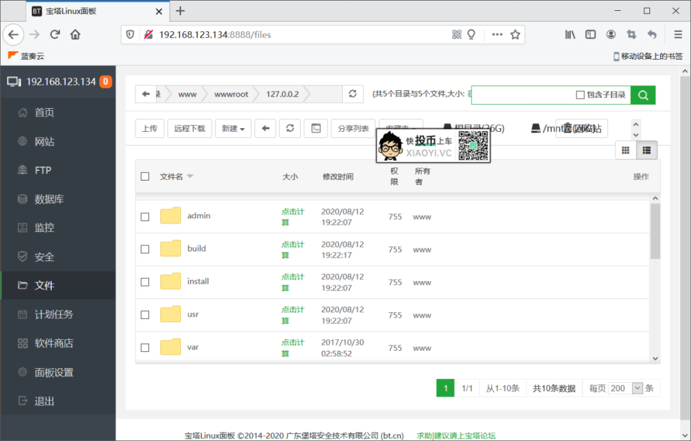Viewport: 691px width, 441px height.
Task: Switch to grid icon view
Action: pos(625,150)
